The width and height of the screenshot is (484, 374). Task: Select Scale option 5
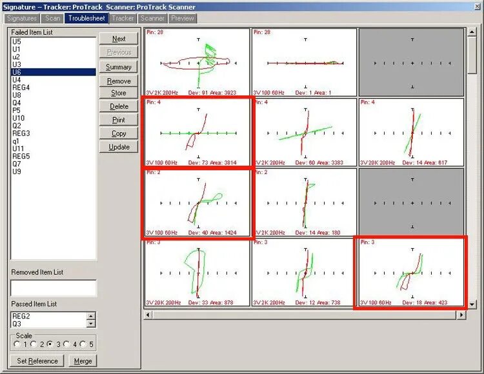coord(83,344)
